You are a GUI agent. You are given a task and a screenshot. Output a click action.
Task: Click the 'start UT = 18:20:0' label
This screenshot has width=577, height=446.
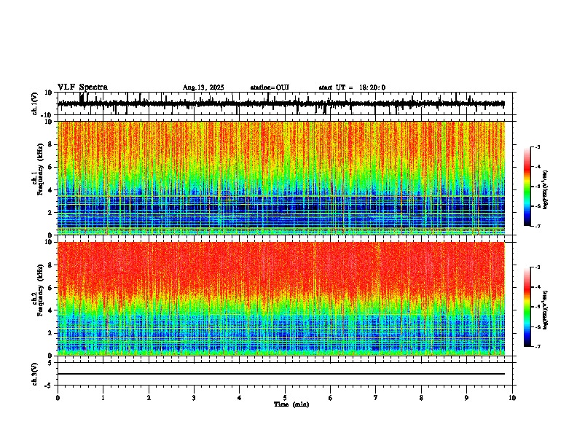click(352, 87)
